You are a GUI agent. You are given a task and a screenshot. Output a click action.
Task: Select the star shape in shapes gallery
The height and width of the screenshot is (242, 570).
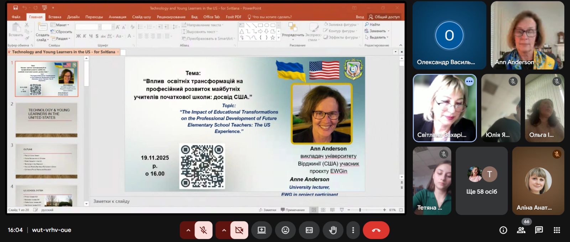[x=273, y=37]
